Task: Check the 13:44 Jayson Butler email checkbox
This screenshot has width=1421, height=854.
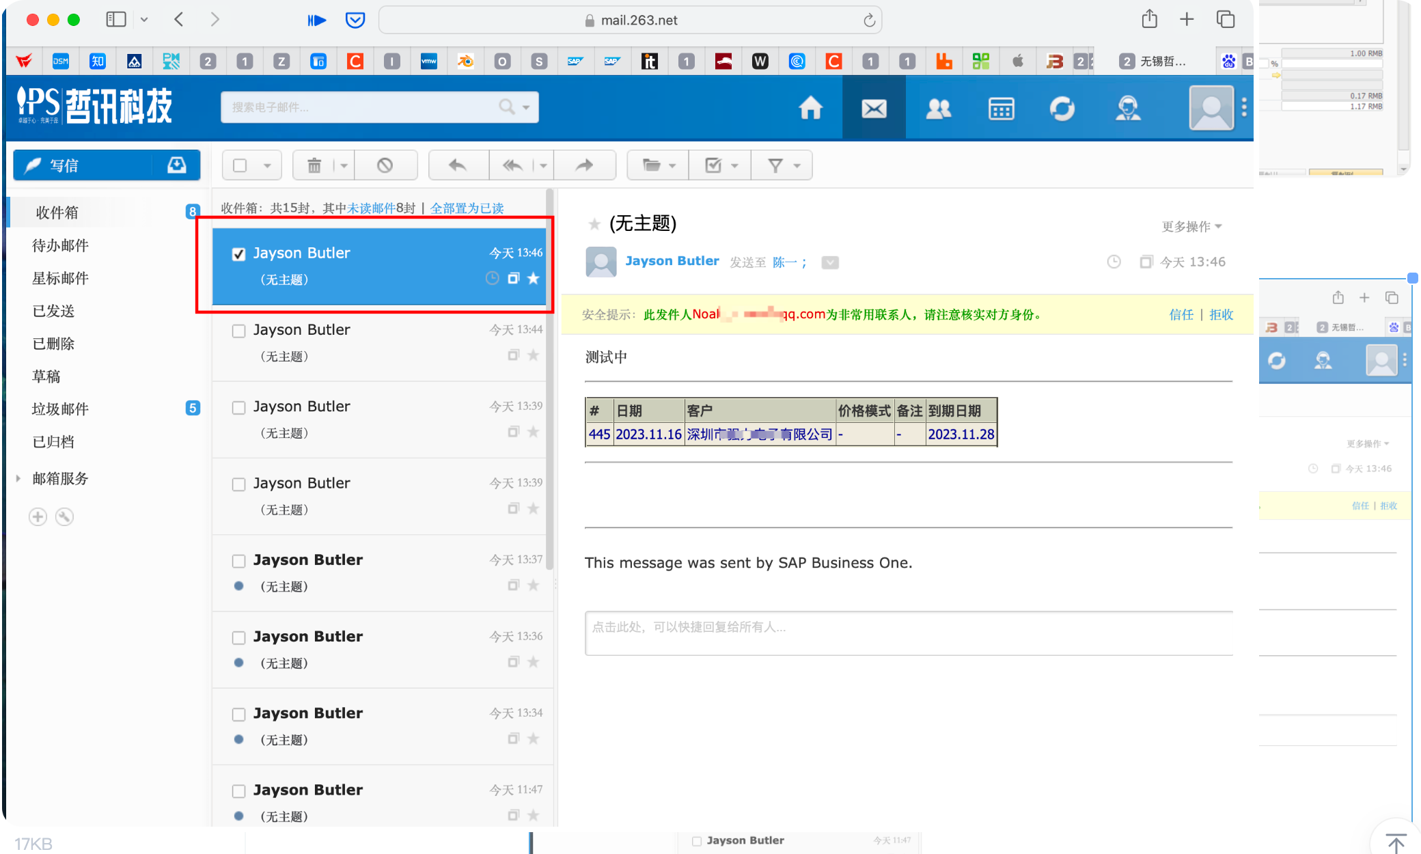Action: [x=238, y=331]
